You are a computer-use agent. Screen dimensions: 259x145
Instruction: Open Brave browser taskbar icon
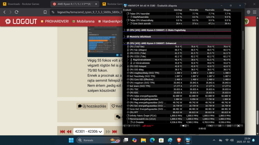point(179,140)
